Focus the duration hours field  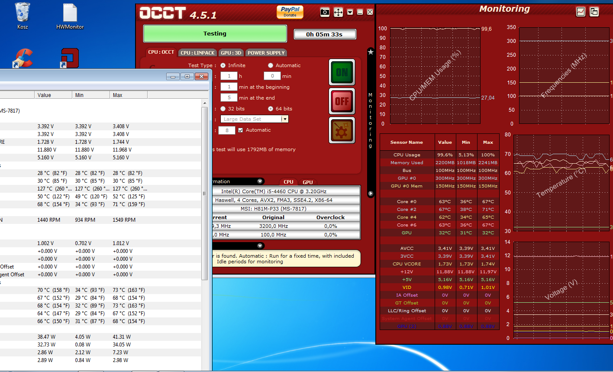tap(229, 76)
